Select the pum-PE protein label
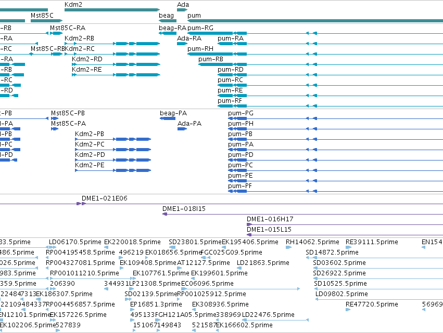 click(x=241, y=176)
